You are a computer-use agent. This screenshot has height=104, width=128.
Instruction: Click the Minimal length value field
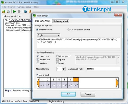tap(59, 69)
